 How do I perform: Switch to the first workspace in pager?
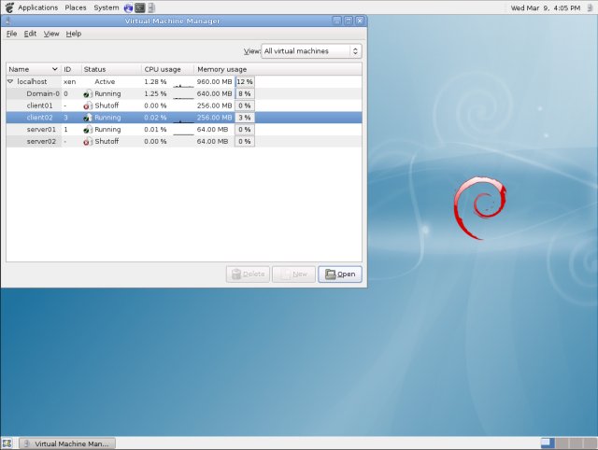pyautogui.click(x=548, y=443)
